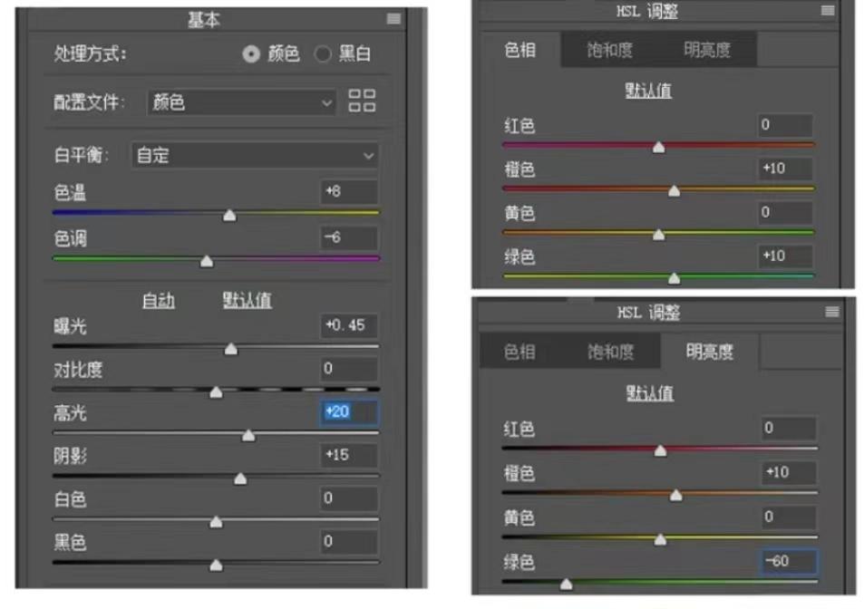Image resolution: width=864 pixels, height=609 pixels.
Task: Click hue 绿色 value field showing +10
Action: tap(784, 256)
